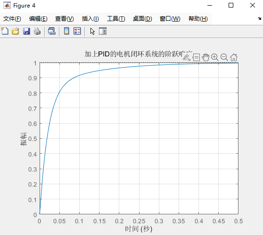The height and width of the screenshot is (235, 263).
Task: Maximize the Figure 4 window
Action: click(231, 5)
